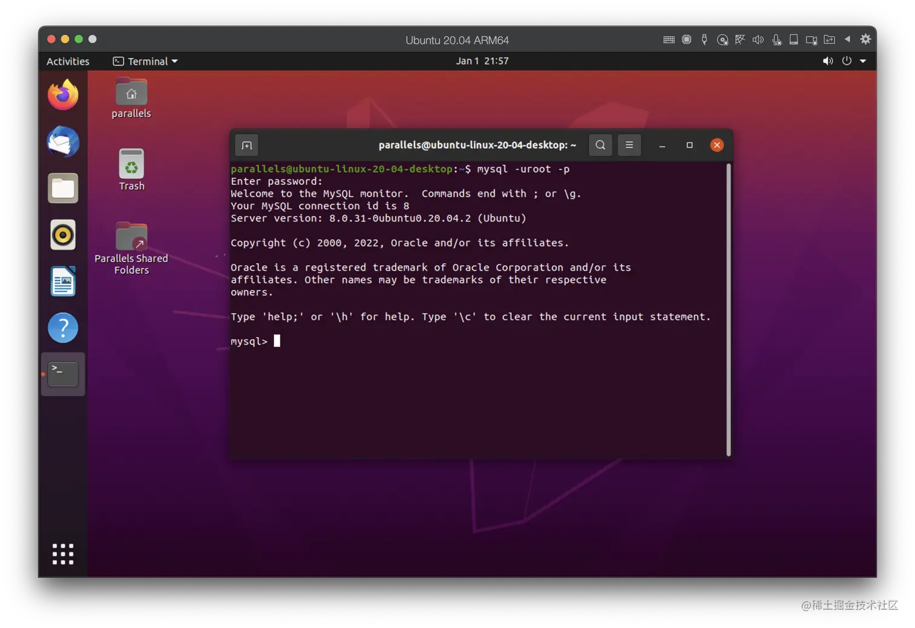The height and width of the screenshot is (628, 915).
Task: Click the macOS red close button
Action: click(x=51, y=39)
